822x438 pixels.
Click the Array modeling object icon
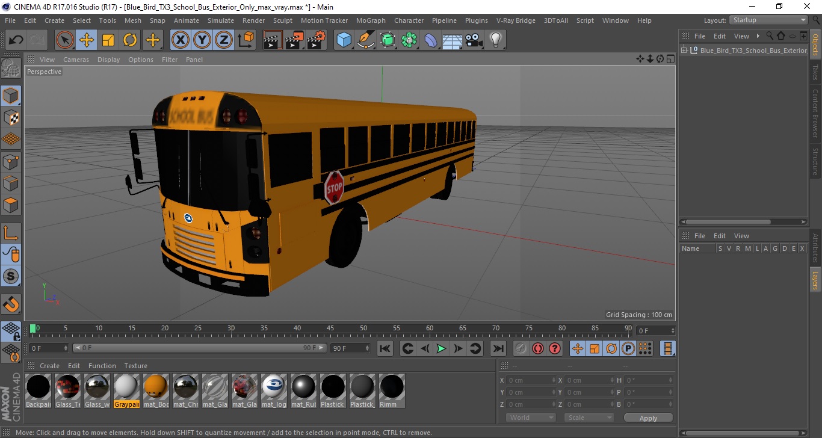(409, 40)
